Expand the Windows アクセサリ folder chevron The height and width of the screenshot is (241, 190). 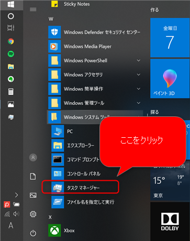click(139, 74)
